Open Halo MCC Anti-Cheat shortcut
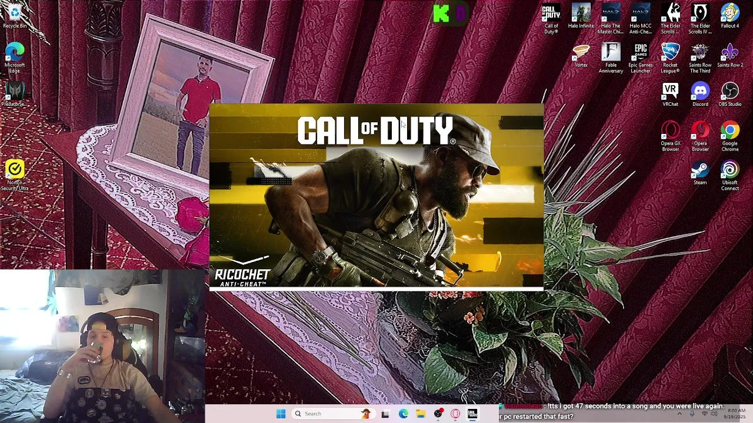Image resolution: width=753 pixels, height=423 pixels. click(x=641, y=19)
